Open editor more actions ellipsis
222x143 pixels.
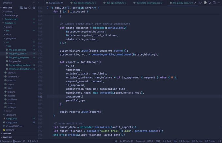click(x=219, y=3)
